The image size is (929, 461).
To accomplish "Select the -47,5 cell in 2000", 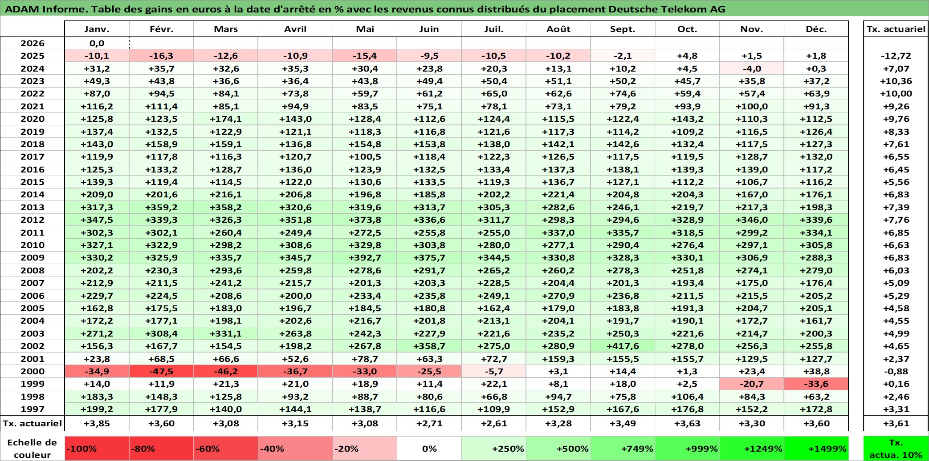I will (161, 371).
